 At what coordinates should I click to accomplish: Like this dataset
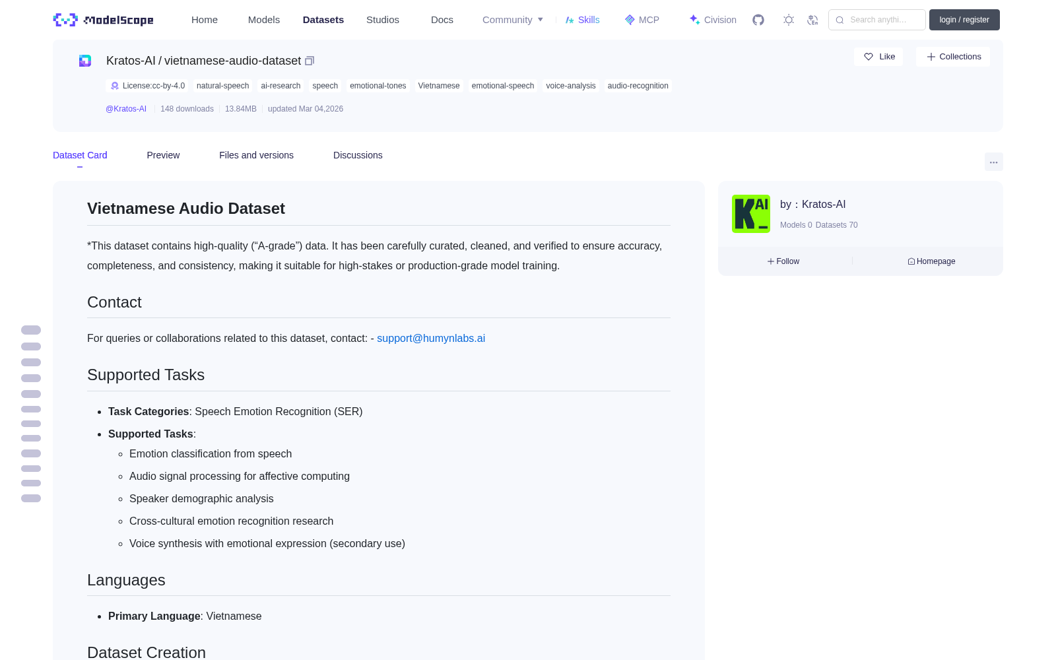click(879, 57)
